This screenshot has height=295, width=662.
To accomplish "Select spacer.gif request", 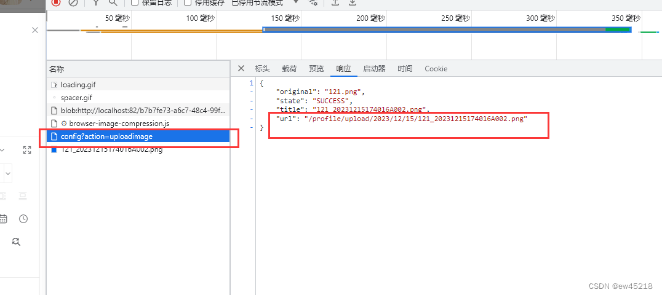I will pos(138,98).
